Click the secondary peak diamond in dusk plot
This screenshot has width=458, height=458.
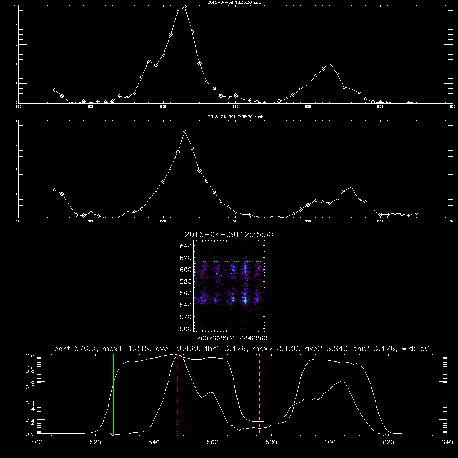pyautogui.click(x=351, y=187)
